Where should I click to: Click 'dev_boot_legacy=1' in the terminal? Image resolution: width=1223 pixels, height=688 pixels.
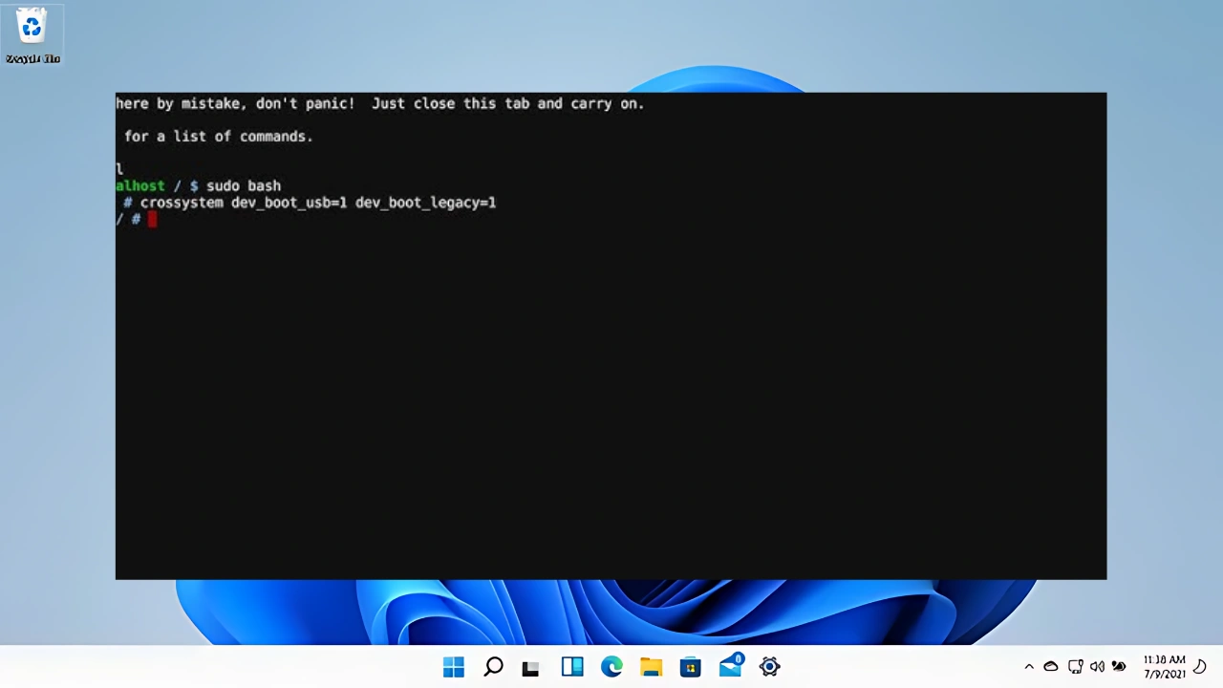pyautogui.click(x=426, y=203)
